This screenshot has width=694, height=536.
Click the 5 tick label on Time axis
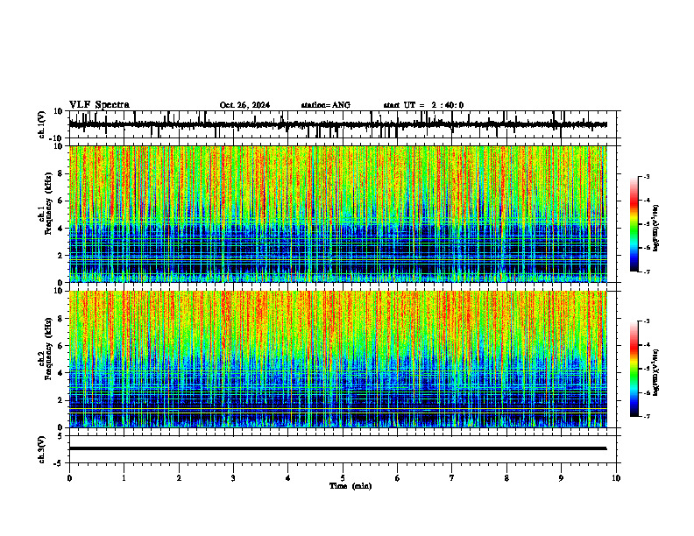[343, 478]
